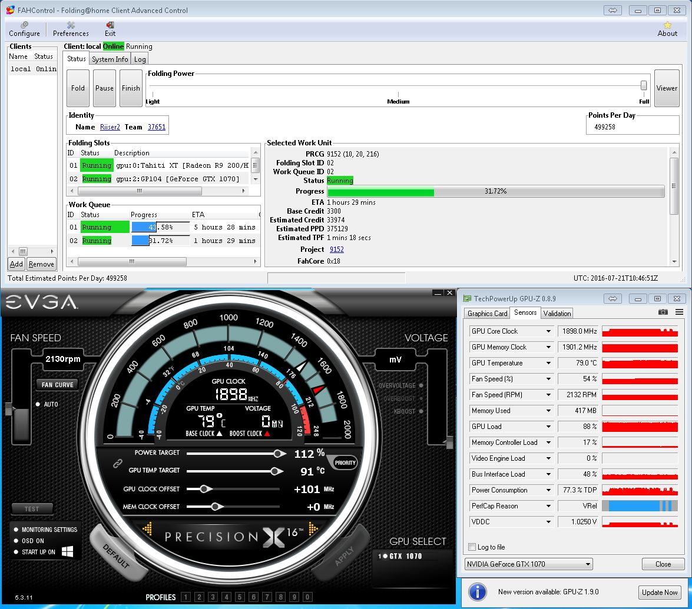Image resolution: width=692 pixels, height=609 pixels.
Task: Open the GPU Temperature sensor dropdown
Action: coord(548,363)
